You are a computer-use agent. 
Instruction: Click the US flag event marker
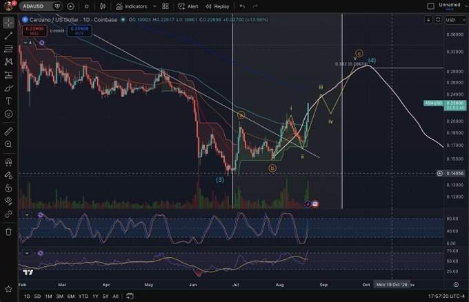click(315, 204)
